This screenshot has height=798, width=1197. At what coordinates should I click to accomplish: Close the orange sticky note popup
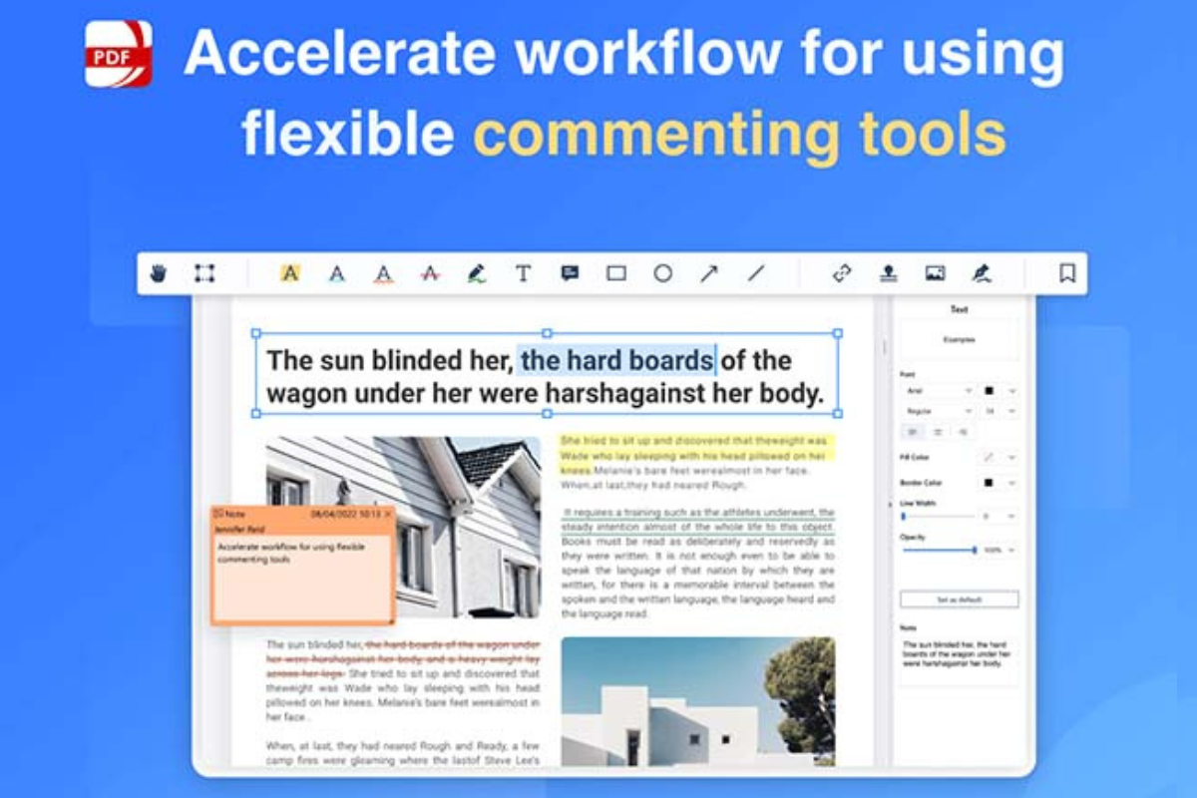coord(388,514)
